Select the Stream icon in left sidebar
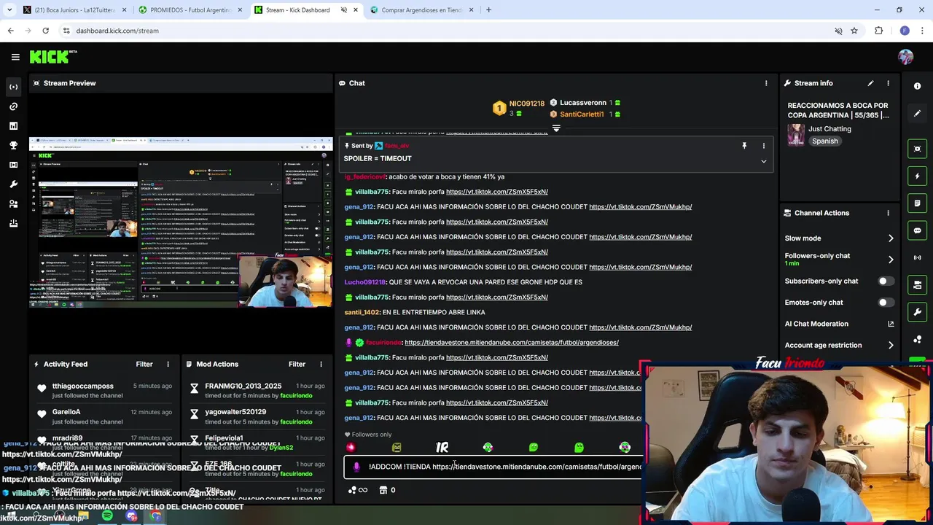933x525 pixels. click(13, 87)
